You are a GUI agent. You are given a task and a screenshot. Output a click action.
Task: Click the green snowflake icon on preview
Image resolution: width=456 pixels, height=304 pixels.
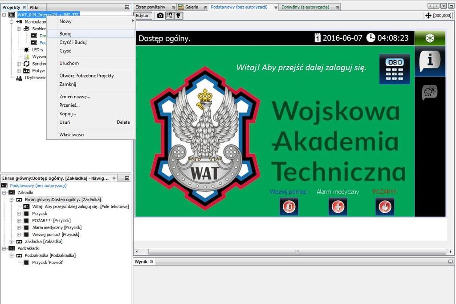tap(430, 38)
